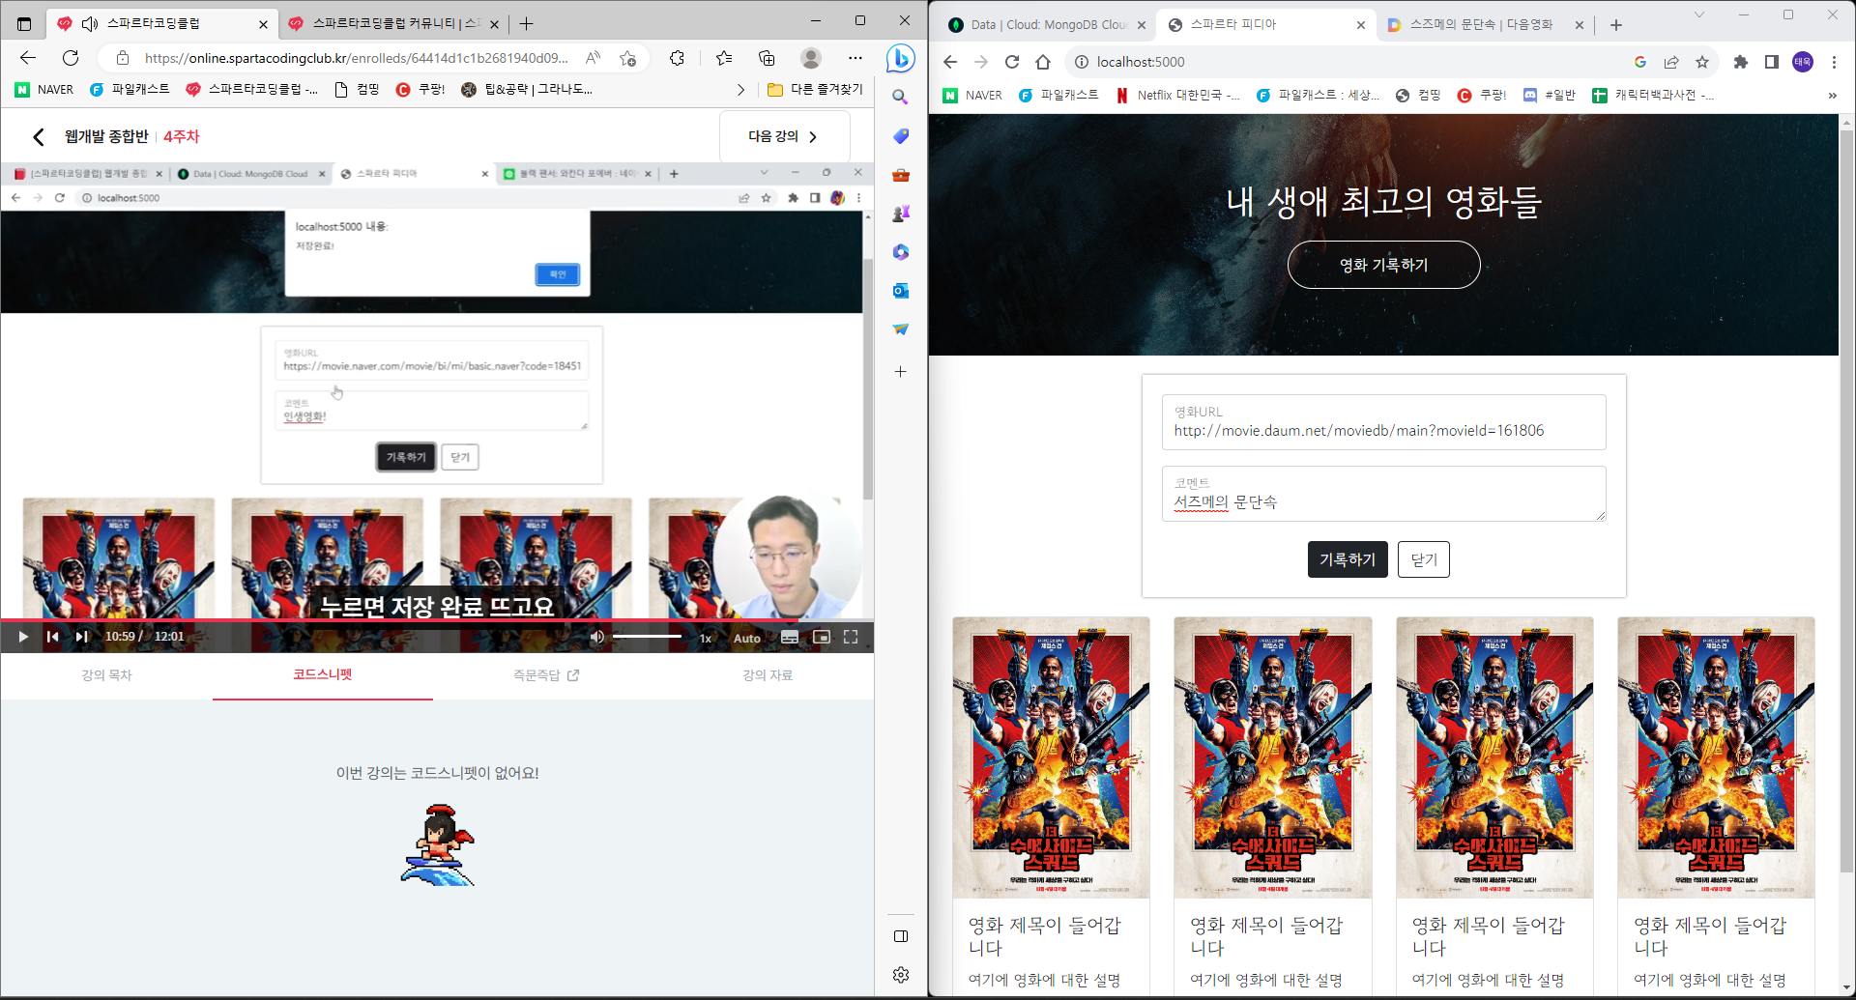Image resolution: width=1856 pixels, height=1000 pixels.
Task: Open Netflix 대한민국 bookmark in Chrome
Action: [1177, 95]
